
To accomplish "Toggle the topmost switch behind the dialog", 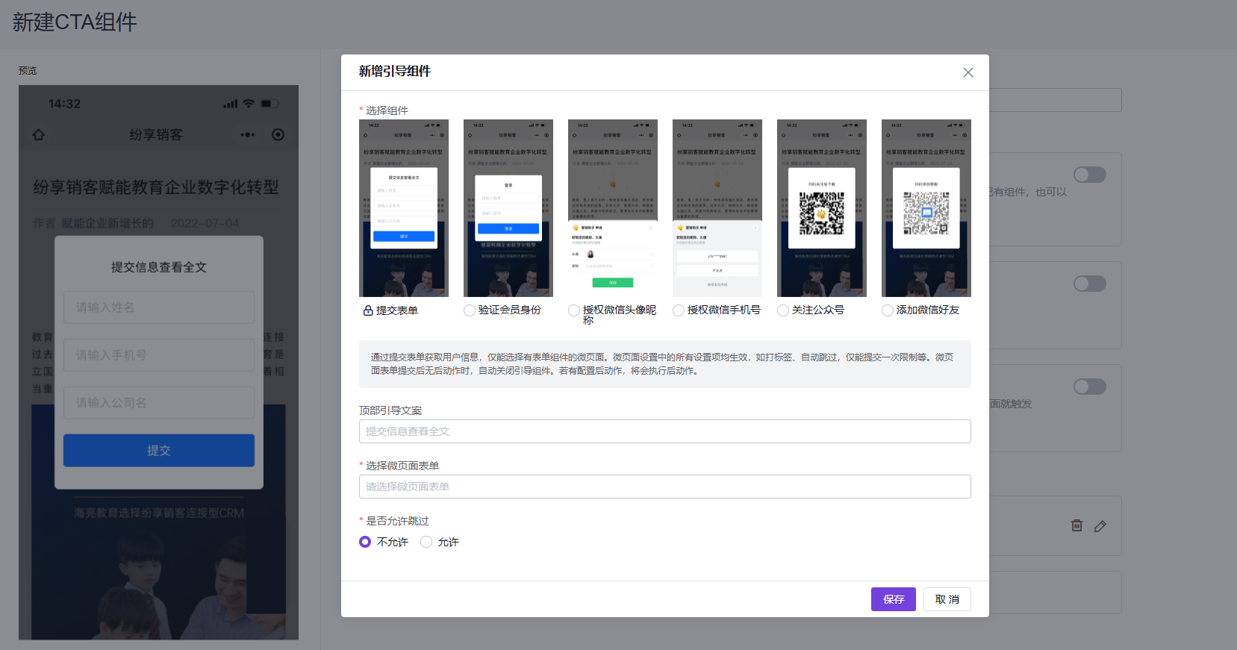I will click(1090, 175).
